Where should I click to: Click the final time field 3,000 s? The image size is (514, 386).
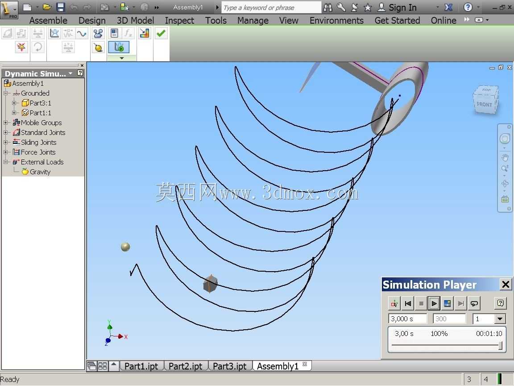coord(408,319)
